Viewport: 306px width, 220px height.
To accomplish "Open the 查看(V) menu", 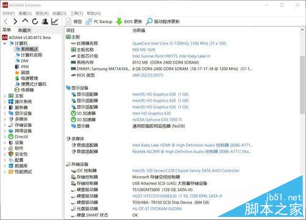I will (x=25, y=13).
